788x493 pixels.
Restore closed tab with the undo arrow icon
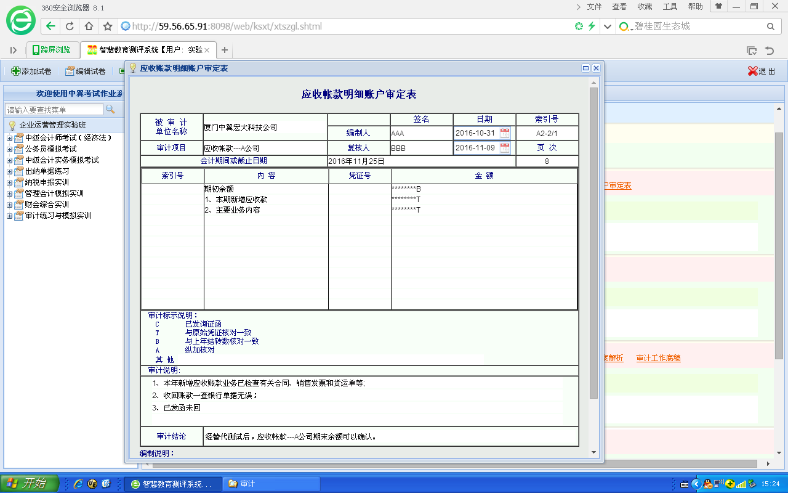pos(769,51)
